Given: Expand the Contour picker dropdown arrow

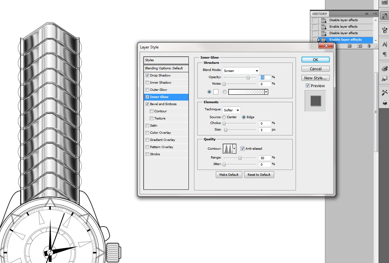Looking at the screenshot, I should (234, 149).
